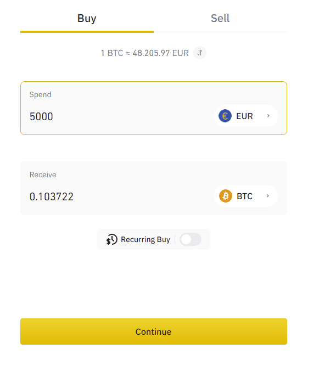319x371 pixels.
Task: Expand the chevron next to EUR
Action: 268,116
